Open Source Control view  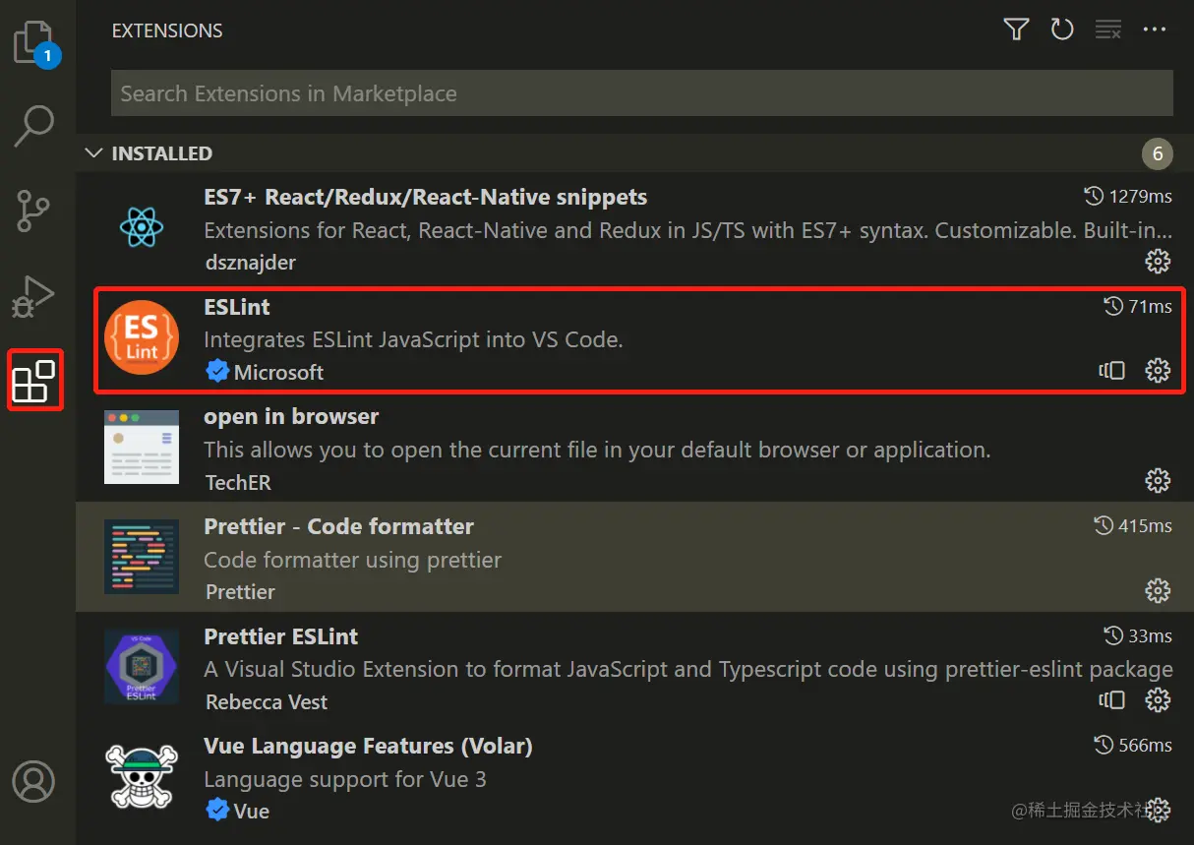[x=35, y=211]
